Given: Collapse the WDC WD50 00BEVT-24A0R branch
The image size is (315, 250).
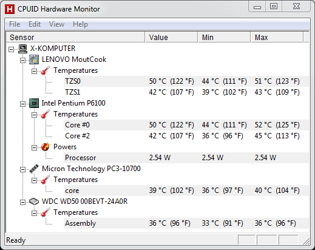Looking at the screenshot, I should [x=22, y=202].
